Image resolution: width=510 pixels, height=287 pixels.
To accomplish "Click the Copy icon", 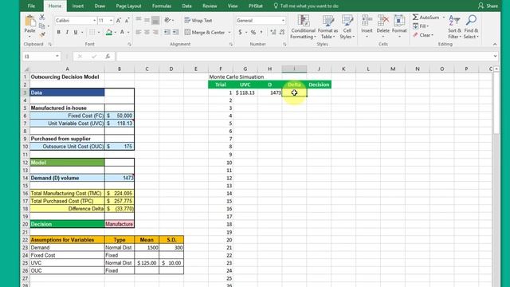I will coord(42,26).
